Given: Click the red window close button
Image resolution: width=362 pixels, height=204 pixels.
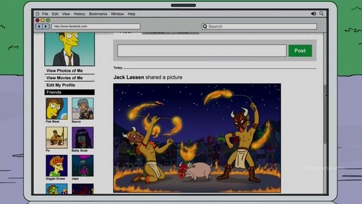Looking at the screenshot, I should tap(38, 20).
